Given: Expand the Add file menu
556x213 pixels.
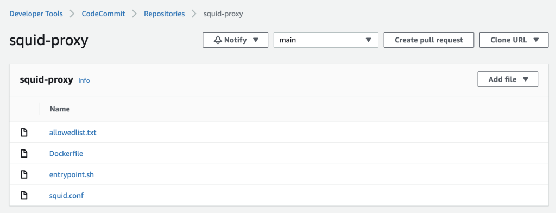Looking at the screenshot, I should (508, 79).
